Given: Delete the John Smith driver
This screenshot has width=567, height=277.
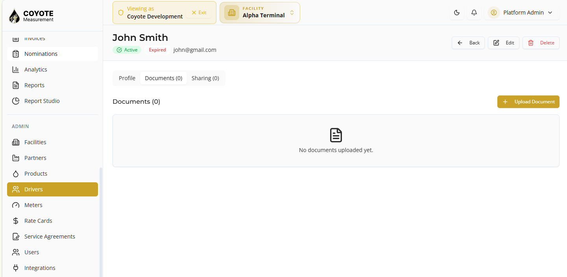Looking at the screenshot, I should 541,43.
